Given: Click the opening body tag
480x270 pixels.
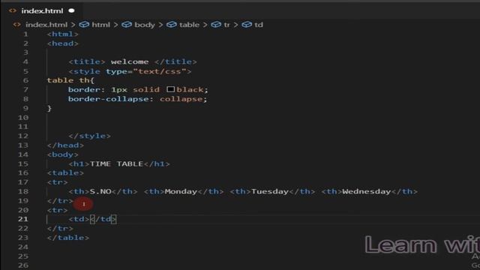Looking at the screenshot, I should [63, 154].
